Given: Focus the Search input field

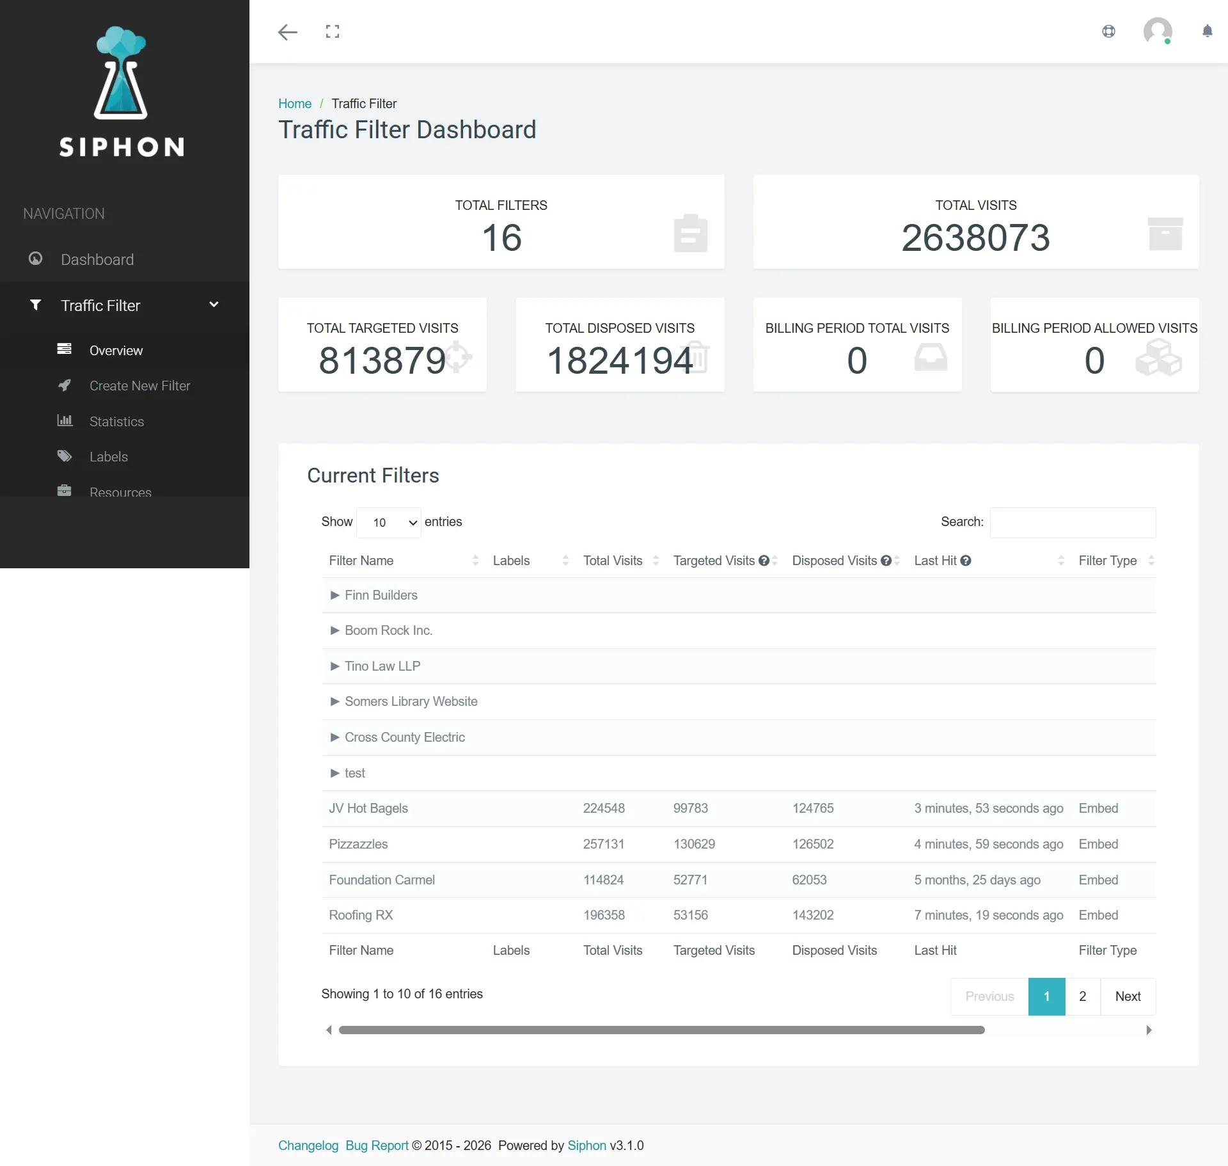Looking at the screenshot, I should (1073, 522).
